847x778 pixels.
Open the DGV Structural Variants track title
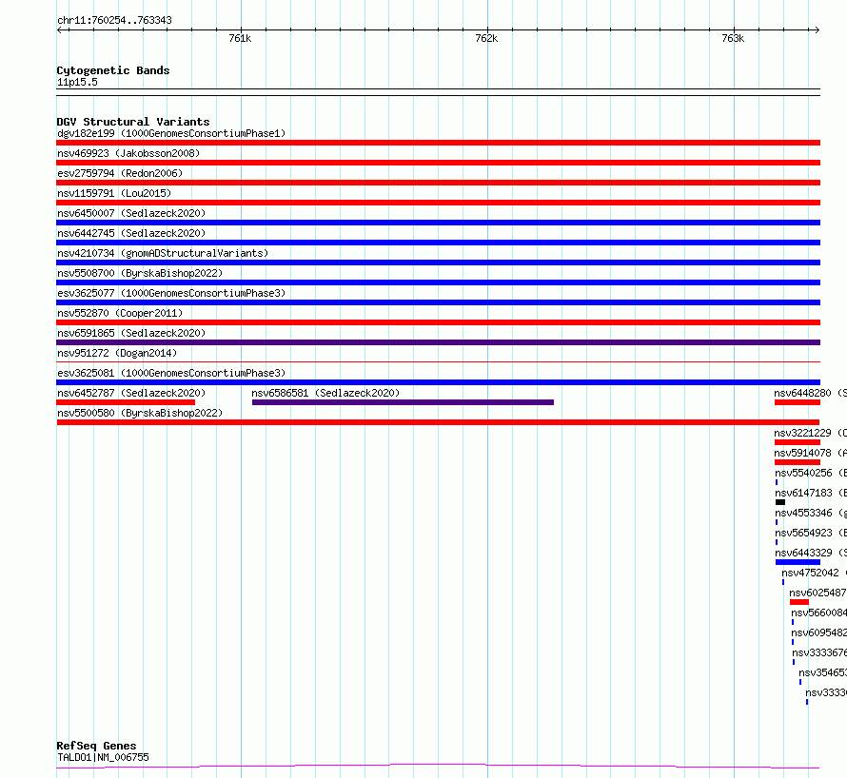tap(133, 122)
